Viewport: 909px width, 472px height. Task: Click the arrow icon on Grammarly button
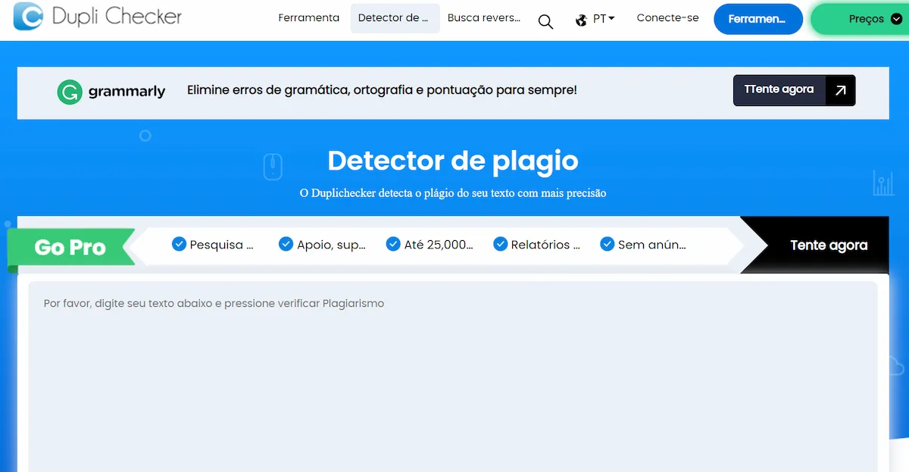[x=840, y=90]
